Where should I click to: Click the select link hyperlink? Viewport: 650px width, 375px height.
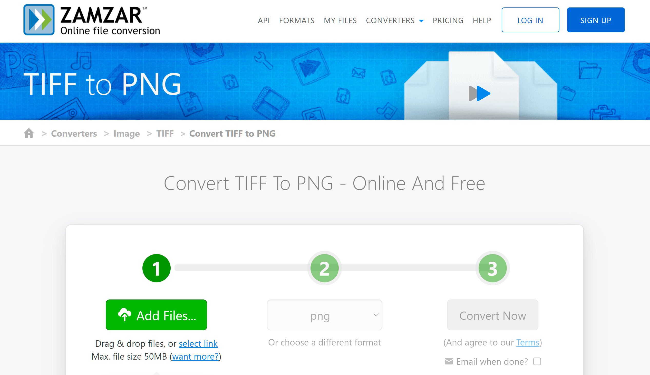(198, 343)
